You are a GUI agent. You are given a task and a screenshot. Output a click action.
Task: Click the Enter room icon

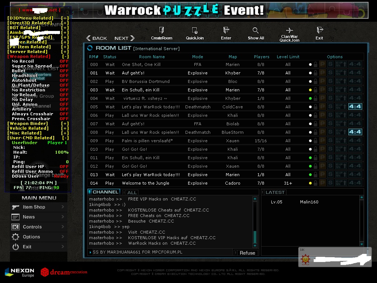(x=226, y=30)
